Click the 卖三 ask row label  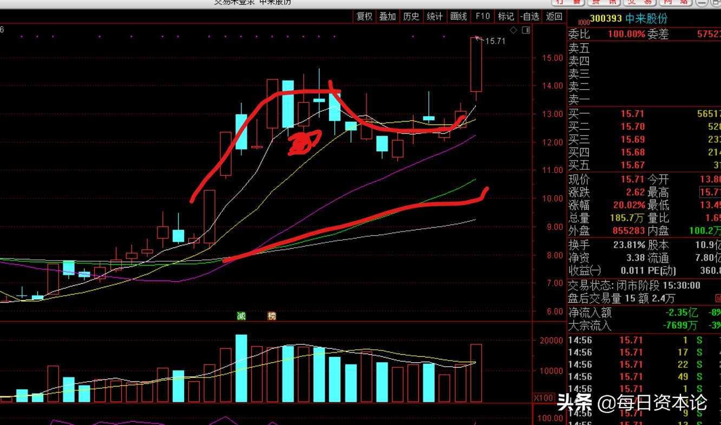[579, 74]
